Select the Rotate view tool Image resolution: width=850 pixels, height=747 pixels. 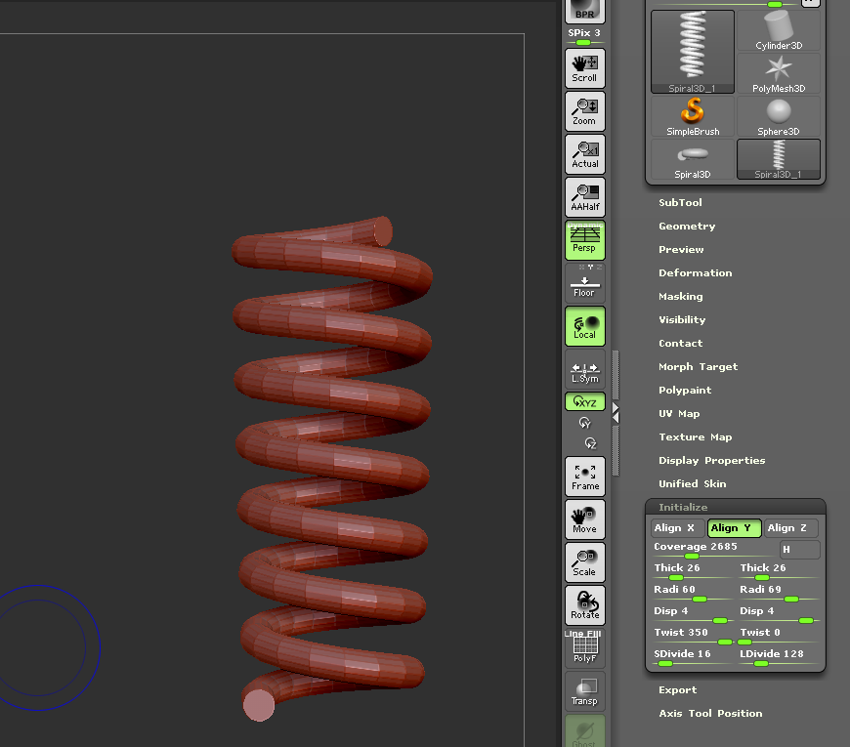585,605
